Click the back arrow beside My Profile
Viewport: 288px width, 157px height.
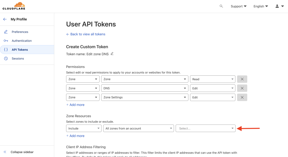pos(5,19)
